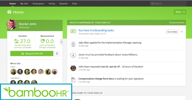Viewport: 192px width, 100px height.
Task: Click the Go to Inbox button
Action: click(x=172, y=32)
